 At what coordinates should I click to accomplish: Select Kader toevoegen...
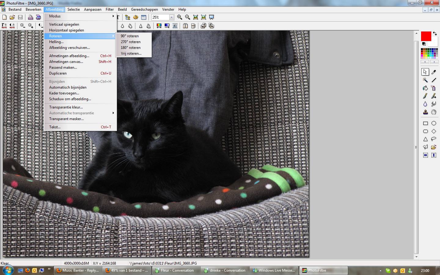coord(80,93)
